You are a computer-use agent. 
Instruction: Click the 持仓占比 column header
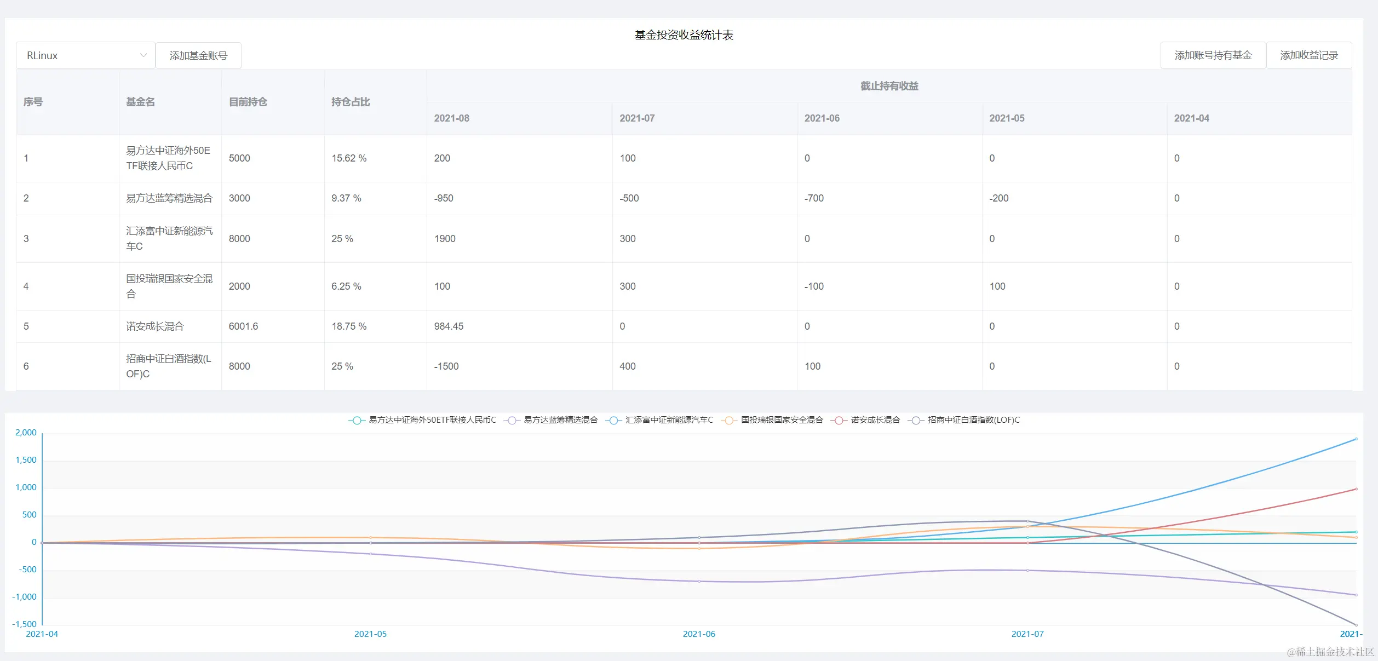coord(351,102)
